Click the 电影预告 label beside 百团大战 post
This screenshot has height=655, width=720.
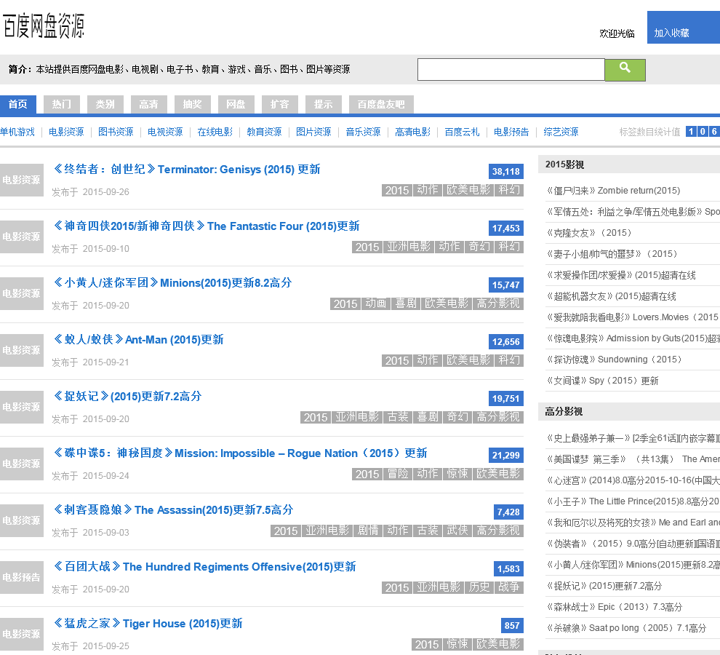[x=22, y=577]
